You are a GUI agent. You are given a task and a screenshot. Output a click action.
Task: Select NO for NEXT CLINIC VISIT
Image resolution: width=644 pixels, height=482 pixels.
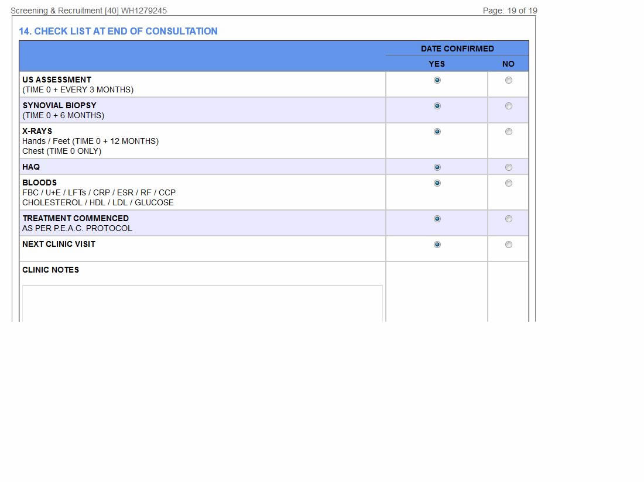coord(508,245)
